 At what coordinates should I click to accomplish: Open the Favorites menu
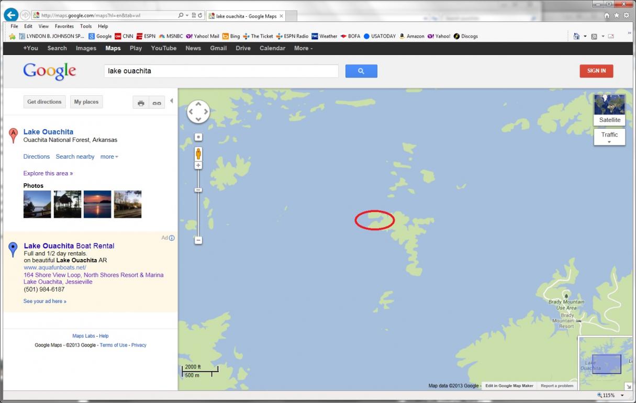(x=64, y=26)
